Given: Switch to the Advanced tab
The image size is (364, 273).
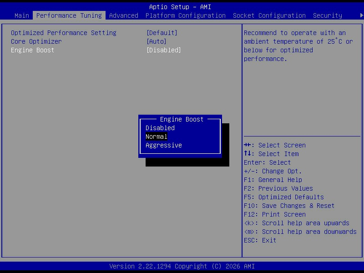Looking at the screenshot, I should 123,15.
